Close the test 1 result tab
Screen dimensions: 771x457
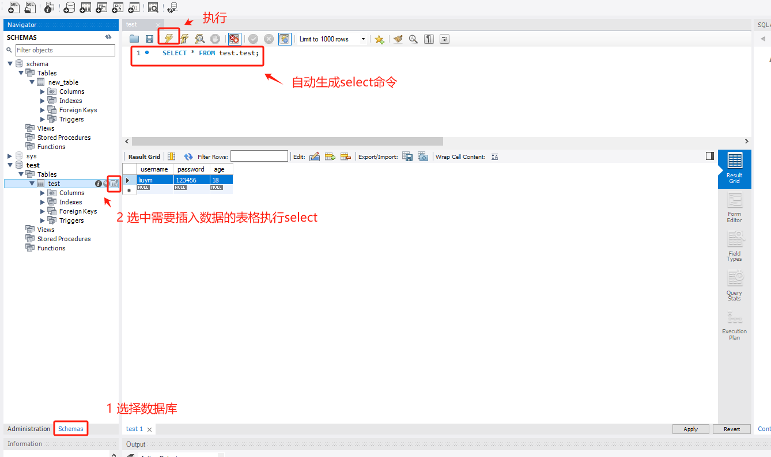click(149, 429)
